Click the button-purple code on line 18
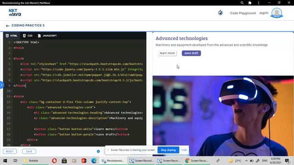294x165 pixels. tap(82, 134)
